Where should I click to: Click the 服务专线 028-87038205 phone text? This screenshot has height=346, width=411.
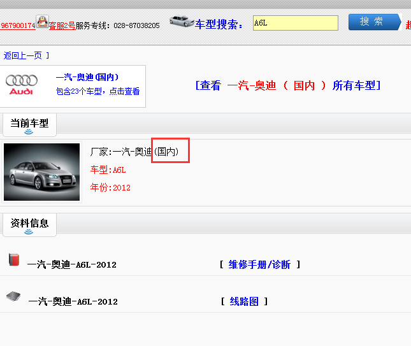[x=118, y=25]
